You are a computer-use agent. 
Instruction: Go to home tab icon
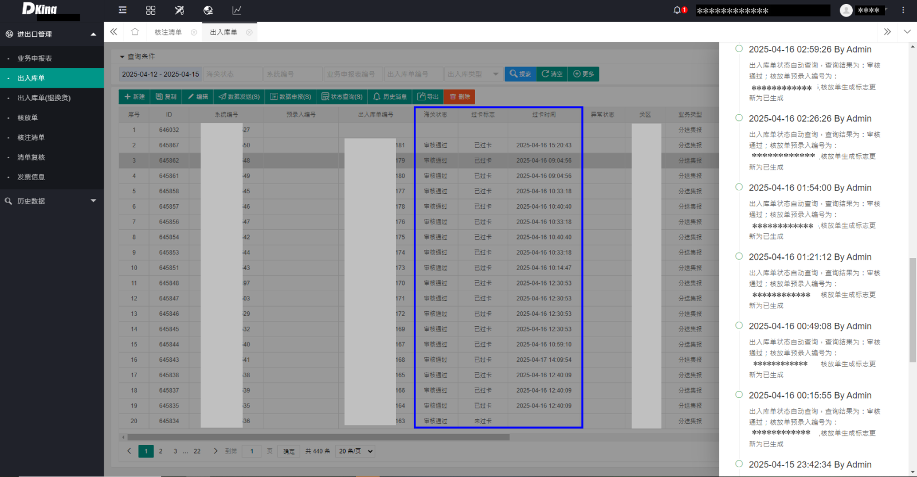point(135,32)
